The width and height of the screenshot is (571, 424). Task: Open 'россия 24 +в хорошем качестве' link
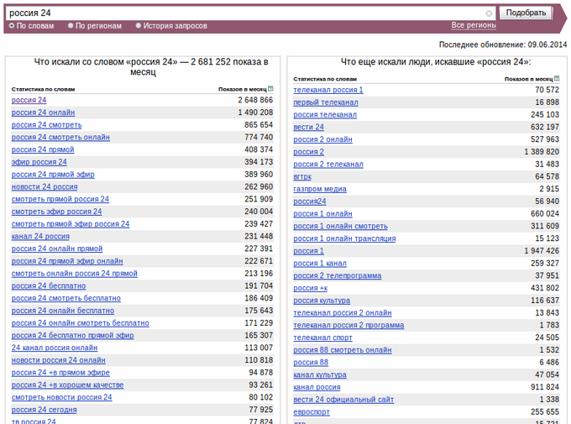[67, 385]
